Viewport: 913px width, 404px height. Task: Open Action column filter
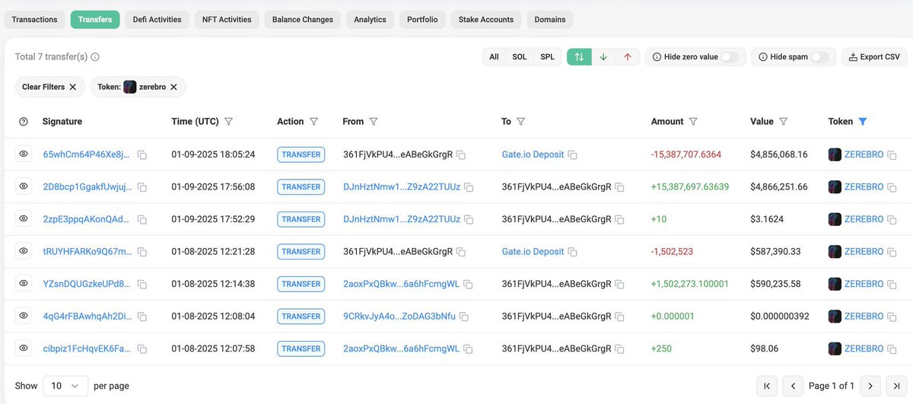point(313,122)
